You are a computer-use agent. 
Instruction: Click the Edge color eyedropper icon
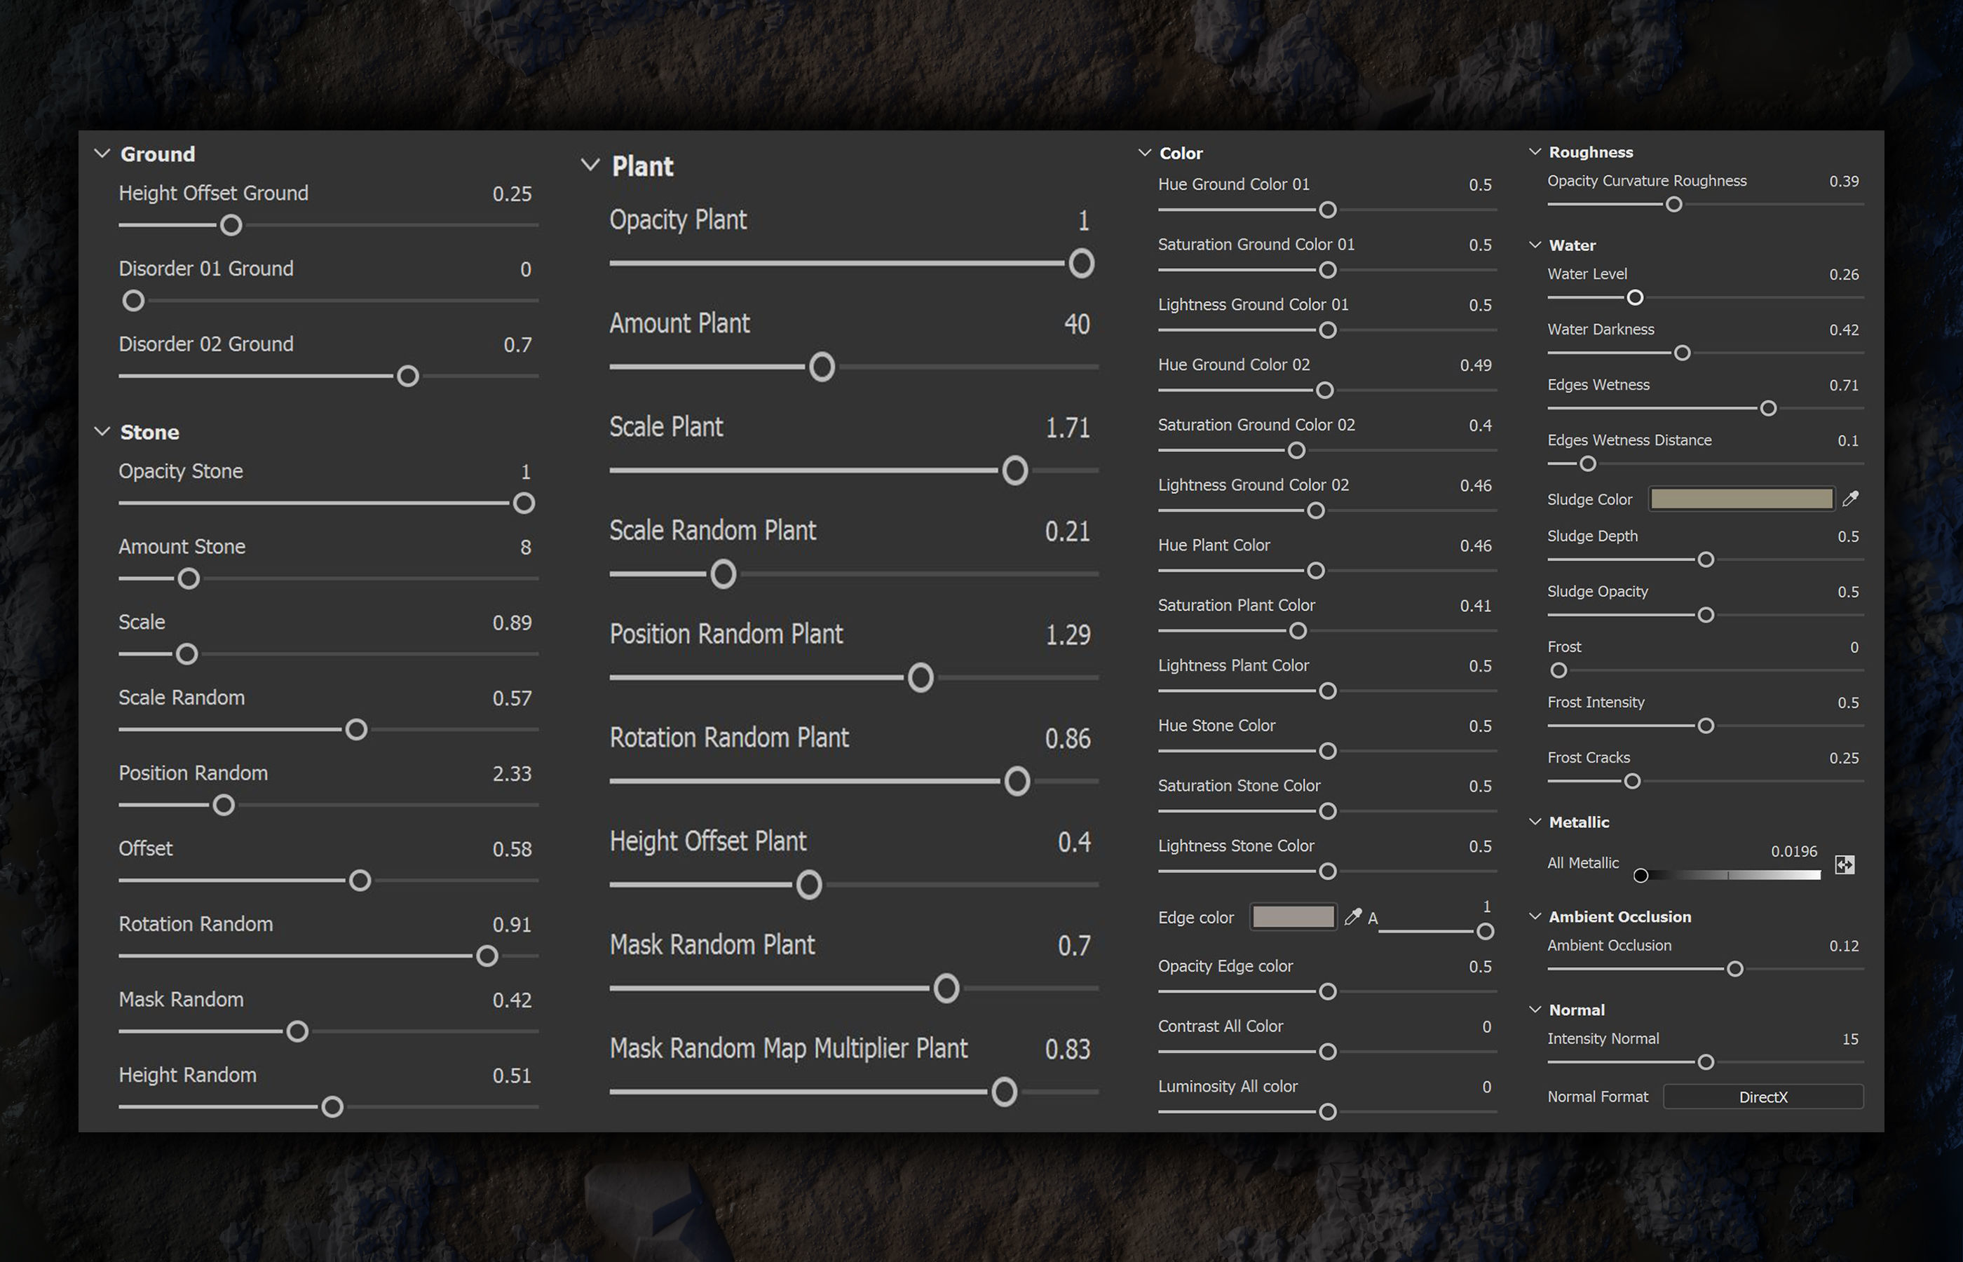[x=1352, y=917]
